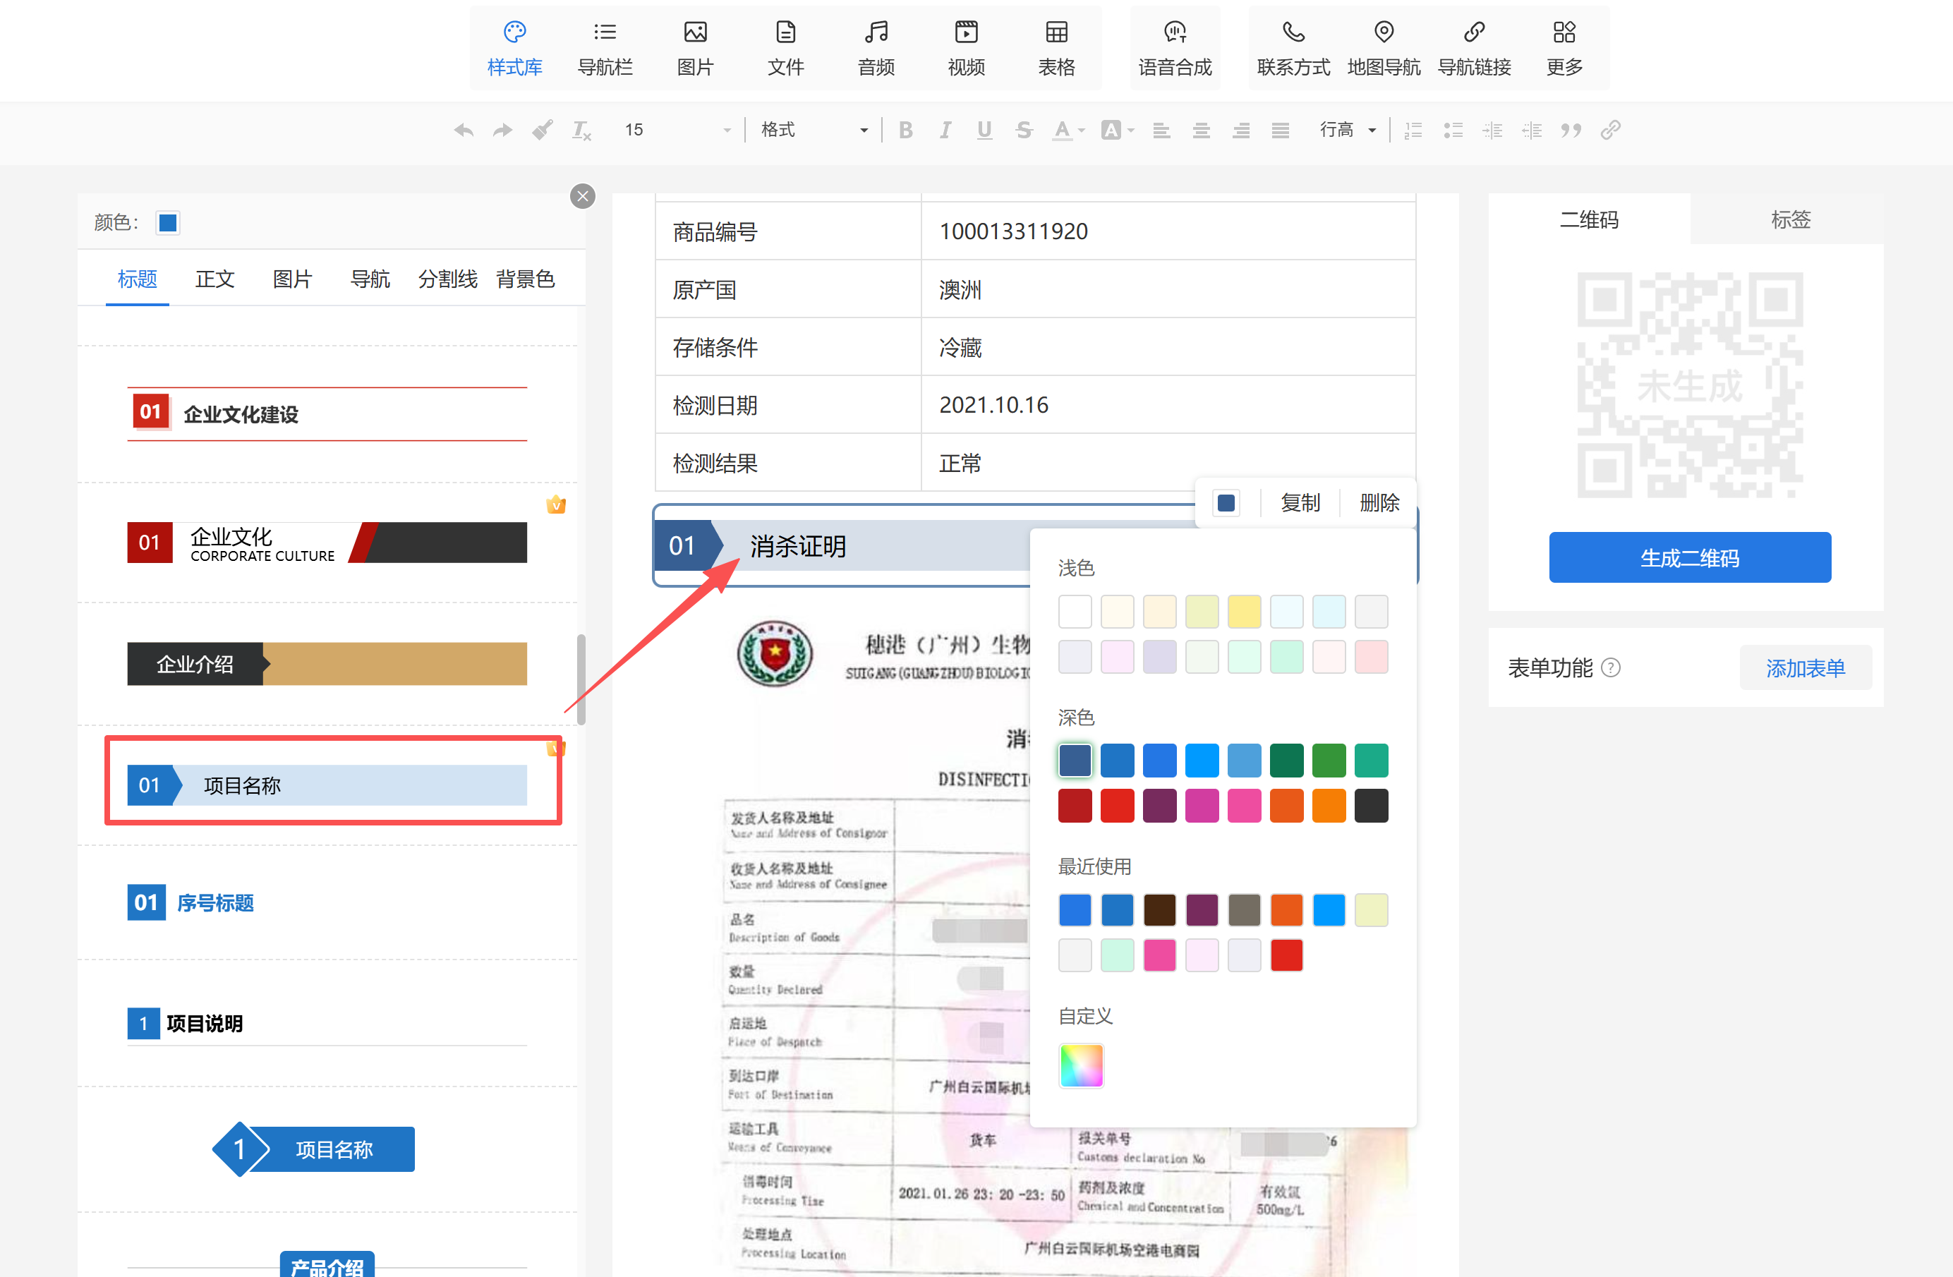This screenshot has width=1953, height=1277.
Task: Pick the dark green swatch under 深色
Action: tap(1286, 760)
